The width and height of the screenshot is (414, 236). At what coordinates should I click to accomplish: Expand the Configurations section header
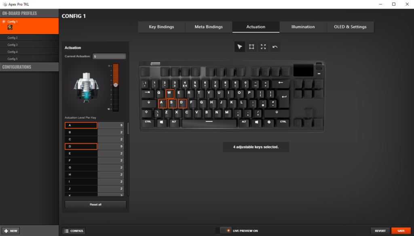coord(29,67)
